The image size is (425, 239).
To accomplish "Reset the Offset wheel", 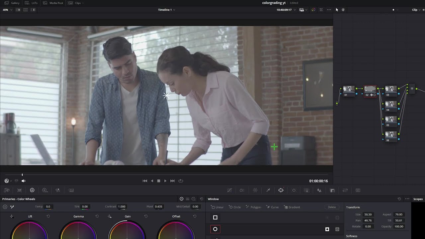I will 195,216.
